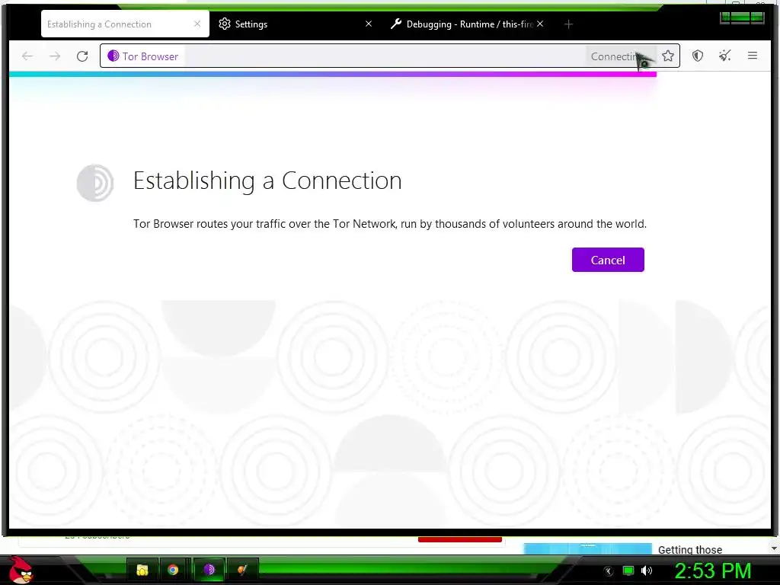Viewport: 780px width, 585px height.
Task: Open the hamburger application menu
Action: [x=752, y=56]
